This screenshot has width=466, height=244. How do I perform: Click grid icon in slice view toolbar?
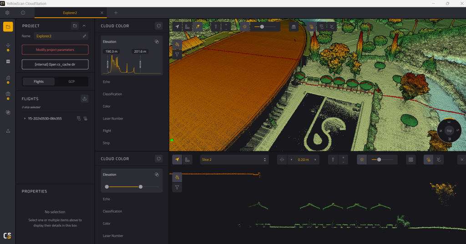click(x=411, y=159)
